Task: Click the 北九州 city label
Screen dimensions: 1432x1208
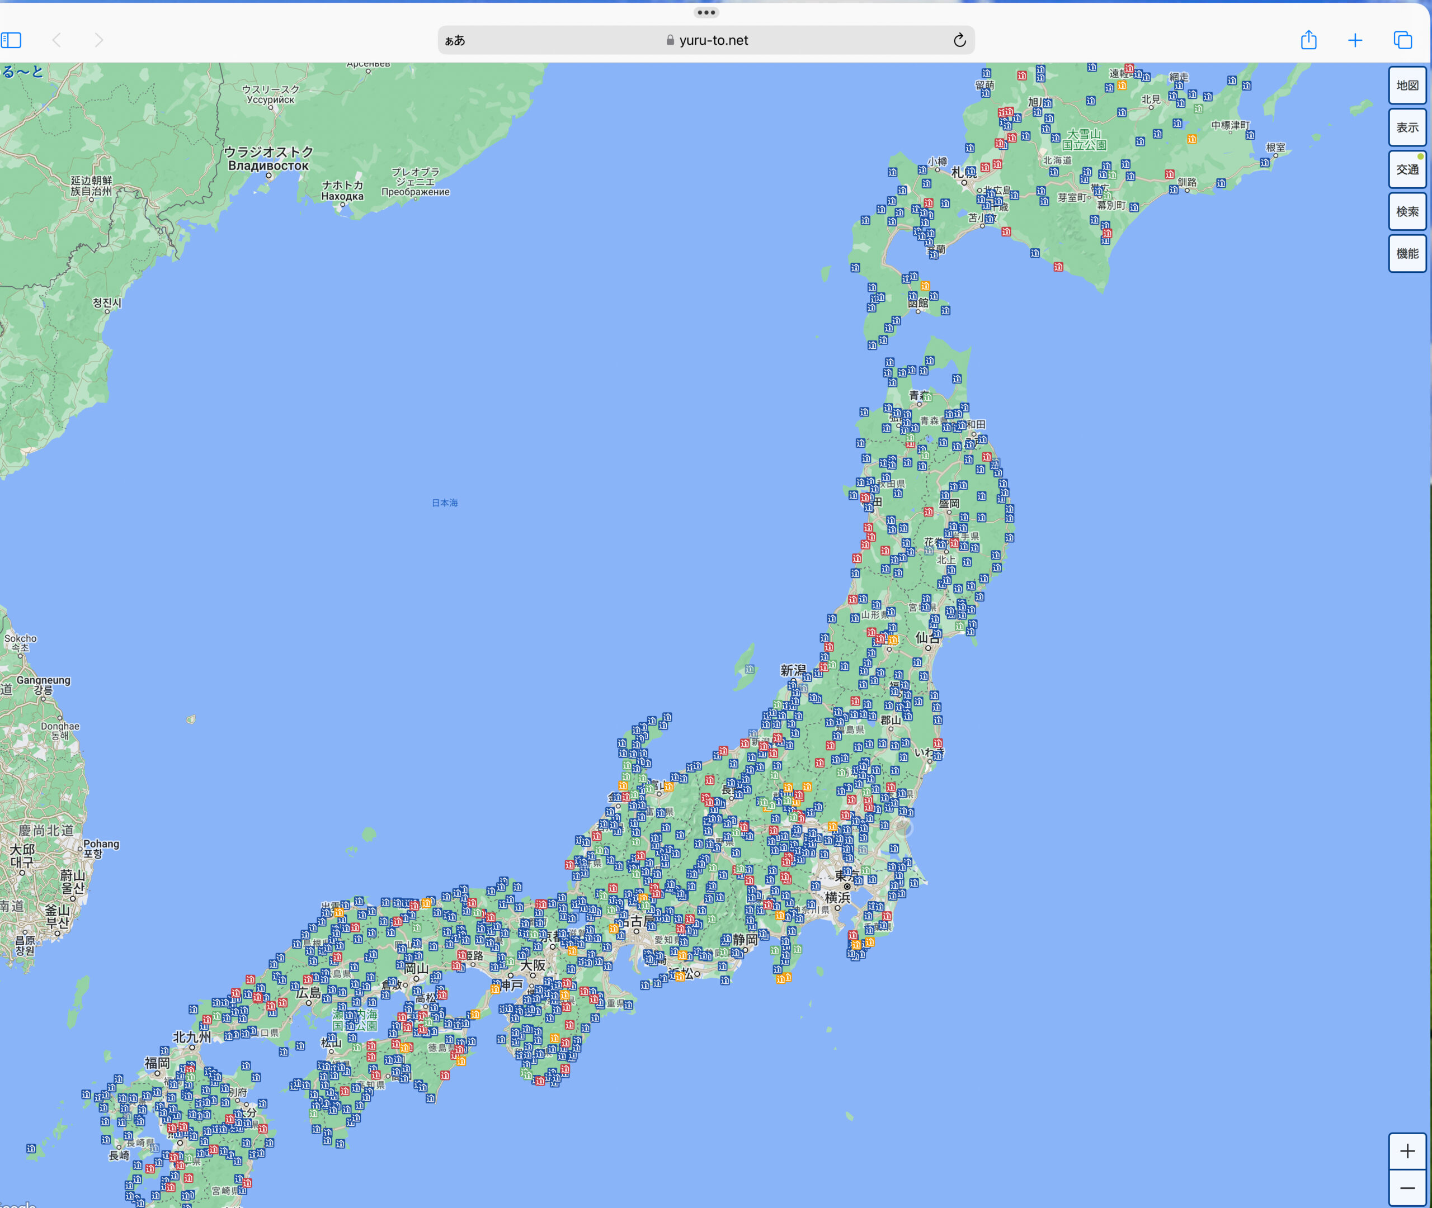Action: (192, 1037)
